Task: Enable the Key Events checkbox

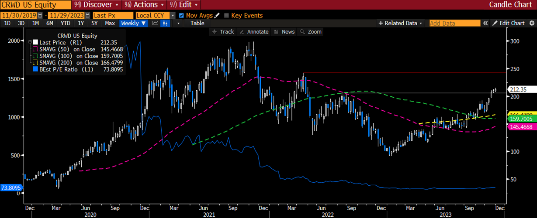Action: pos(226,15)
